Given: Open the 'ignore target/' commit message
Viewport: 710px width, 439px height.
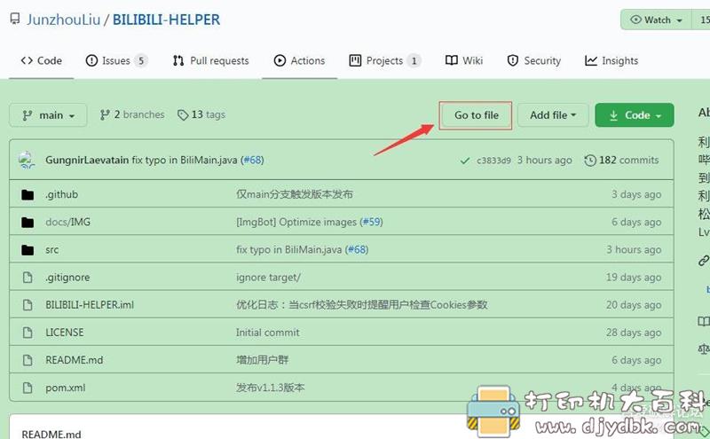Looking at the screenshot, I should point(268,278).
